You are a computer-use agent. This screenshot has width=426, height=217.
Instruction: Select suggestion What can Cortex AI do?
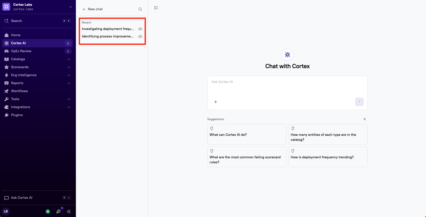[247, 134]
